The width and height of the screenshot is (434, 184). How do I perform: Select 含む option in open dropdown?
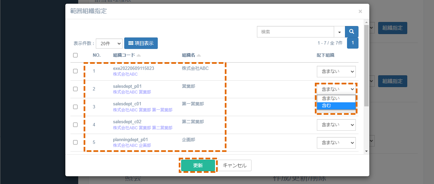tap(336, 106)
